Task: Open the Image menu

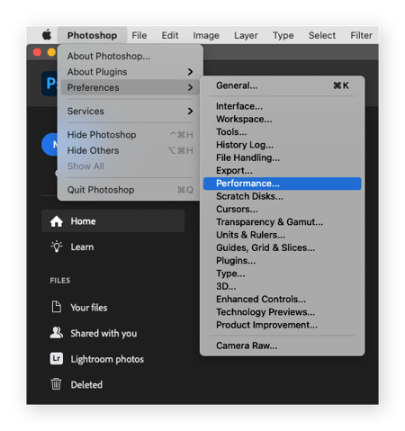Action: tap(206, 35)
